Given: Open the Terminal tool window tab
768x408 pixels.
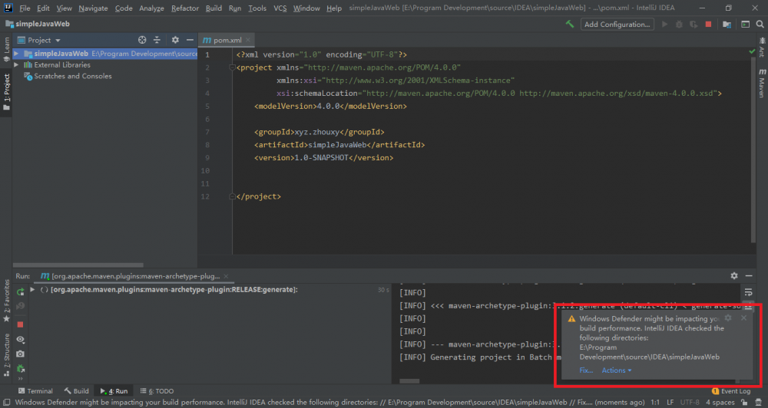Looking at the screenshot, I should (x=35, y=391).
